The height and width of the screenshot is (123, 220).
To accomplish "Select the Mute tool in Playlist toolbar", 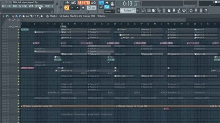I will [x=24, y=16].
